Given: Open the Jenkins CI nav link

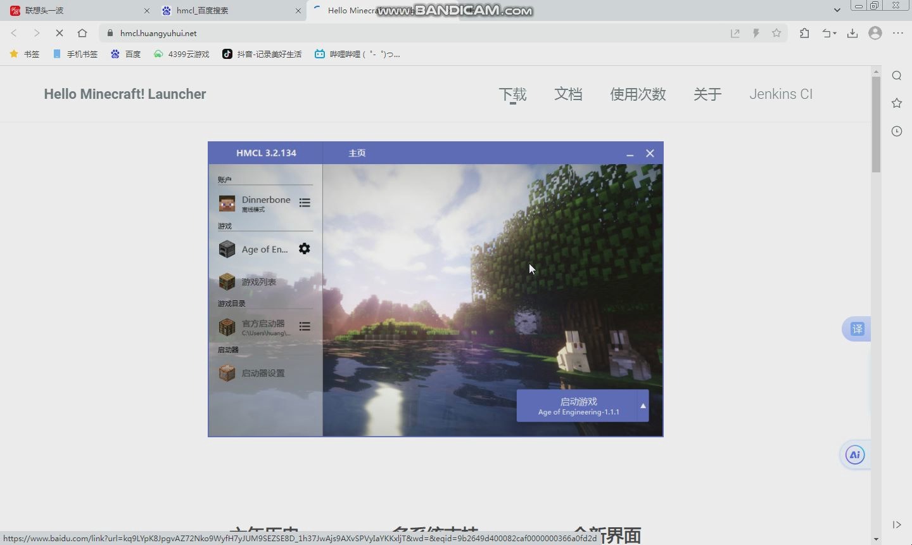Looking at the screenshot, I should [x=781, y=94].
